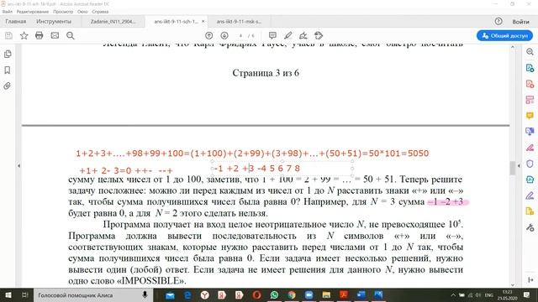The image size is (538, 302).
Task: Expand the left navigation pane arrow
Action: tap(18, 166)
